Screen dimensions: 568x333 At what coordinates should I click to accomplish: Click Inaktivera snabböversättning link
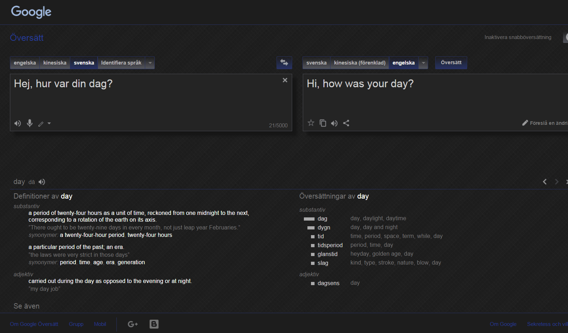pyautogui.click(x=518, y=37)
